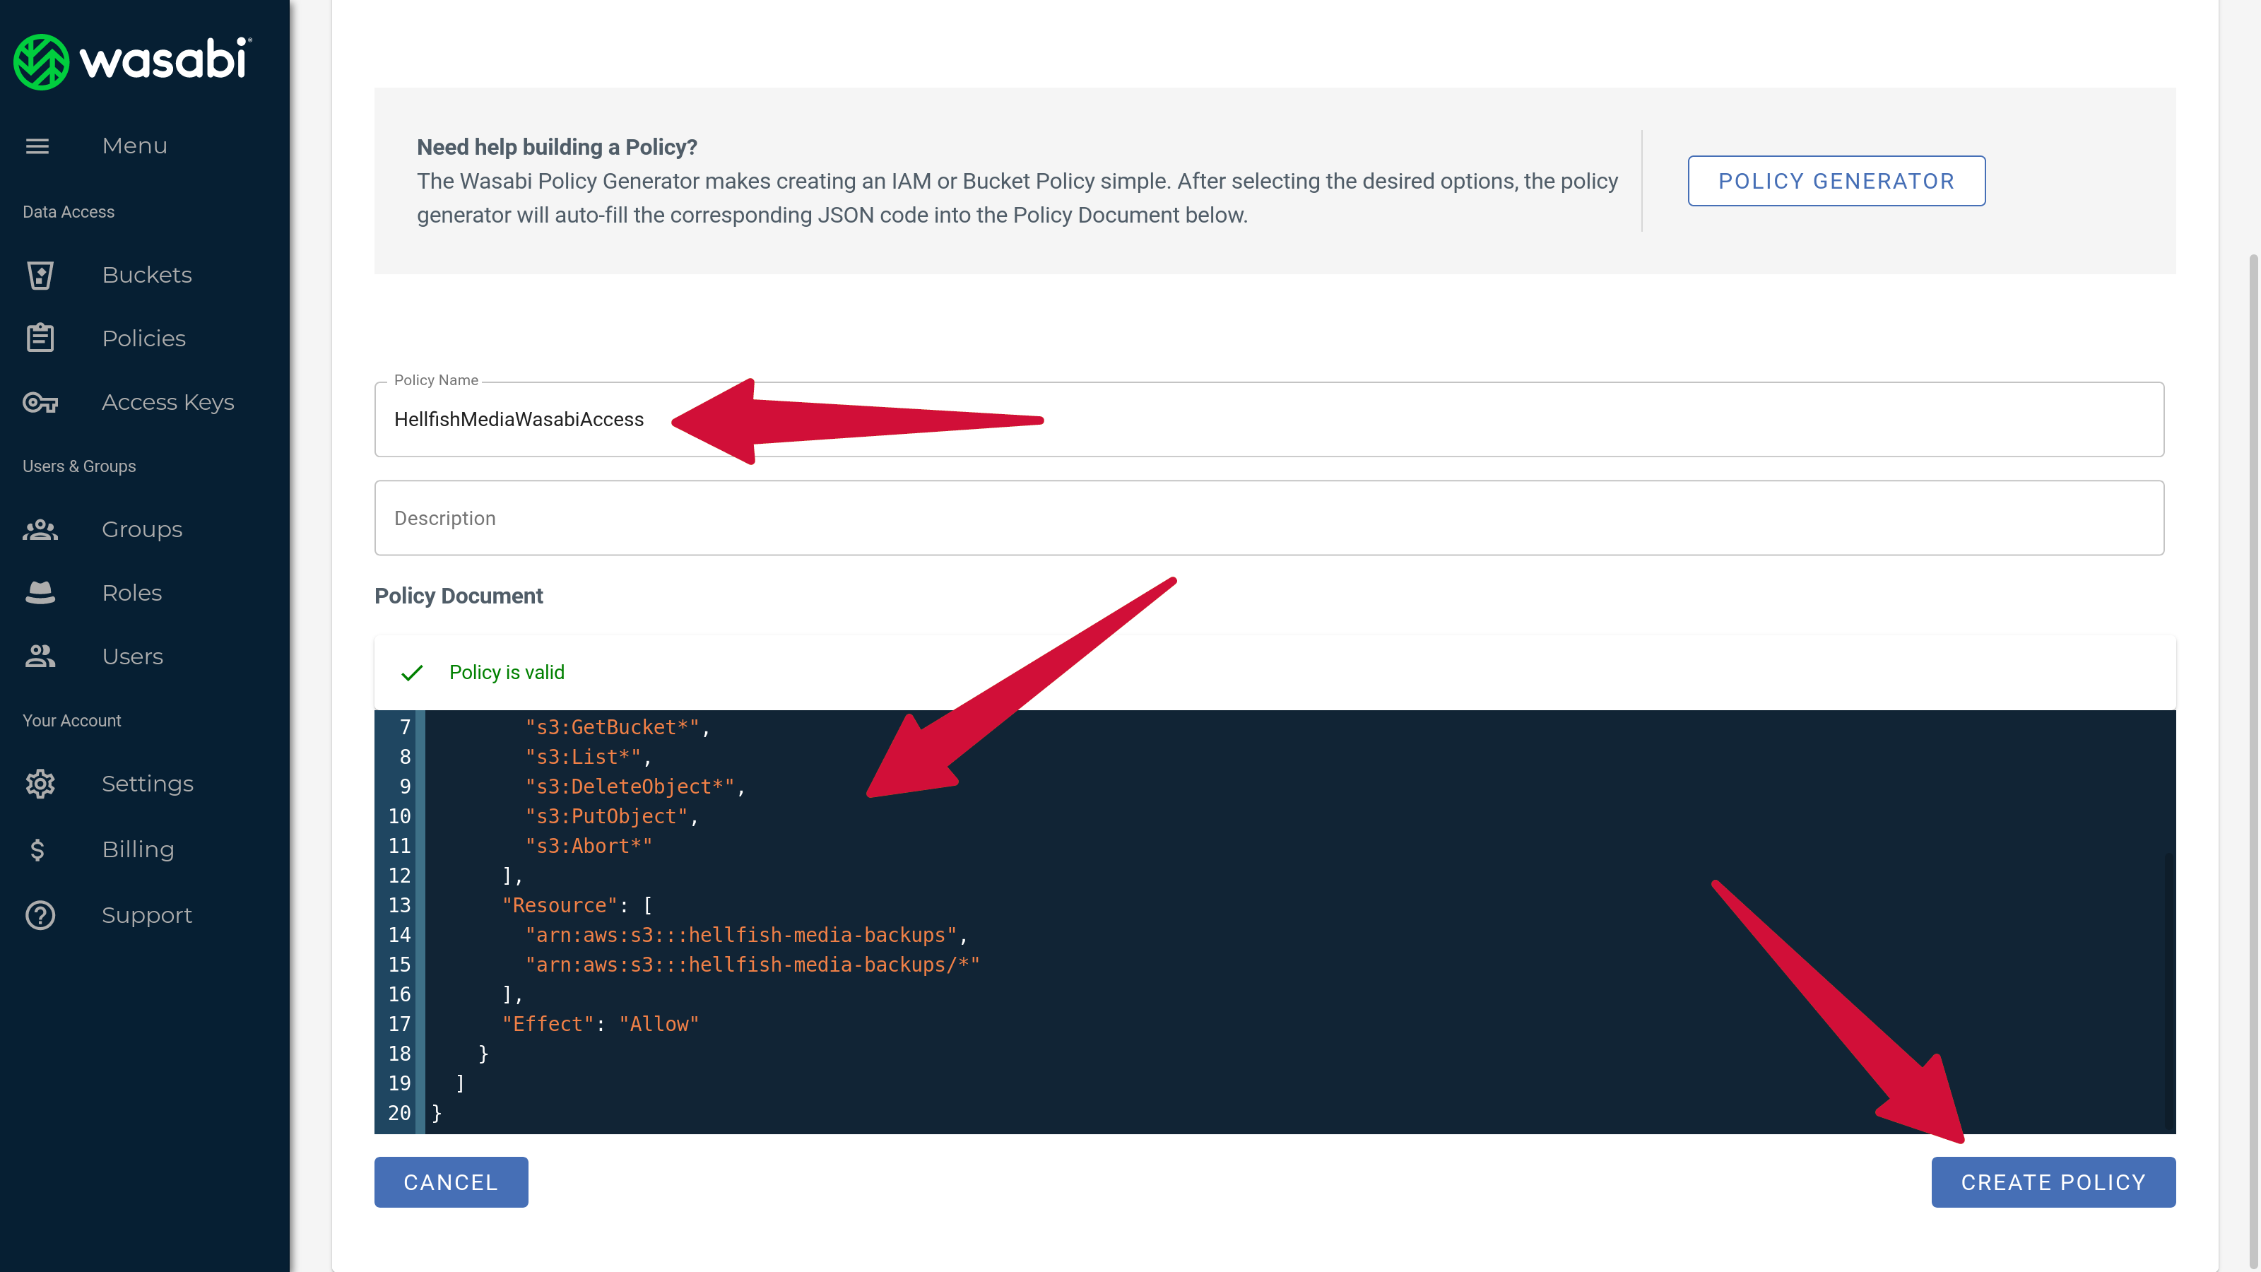The image size is (2261, 1272).
Task: Click the Users icon
Action: coord(40,656)
